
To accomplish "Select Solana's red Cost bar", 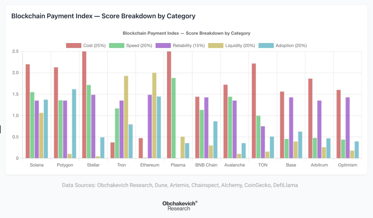I will 28,111.
